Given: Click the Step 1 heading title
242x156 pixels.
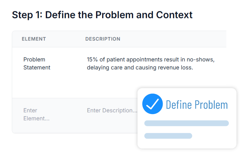Looking at the screenshot, I should 102,15.
